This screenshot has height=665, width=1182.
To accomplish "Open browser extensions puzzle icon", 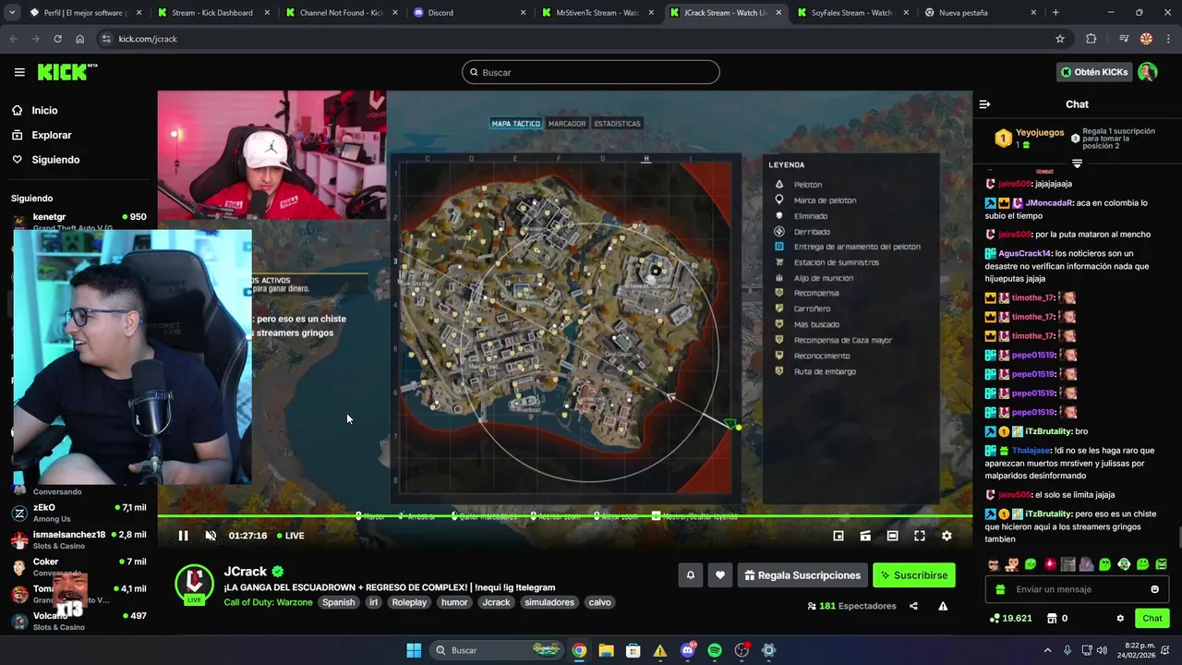I will tap(1092, 39).
